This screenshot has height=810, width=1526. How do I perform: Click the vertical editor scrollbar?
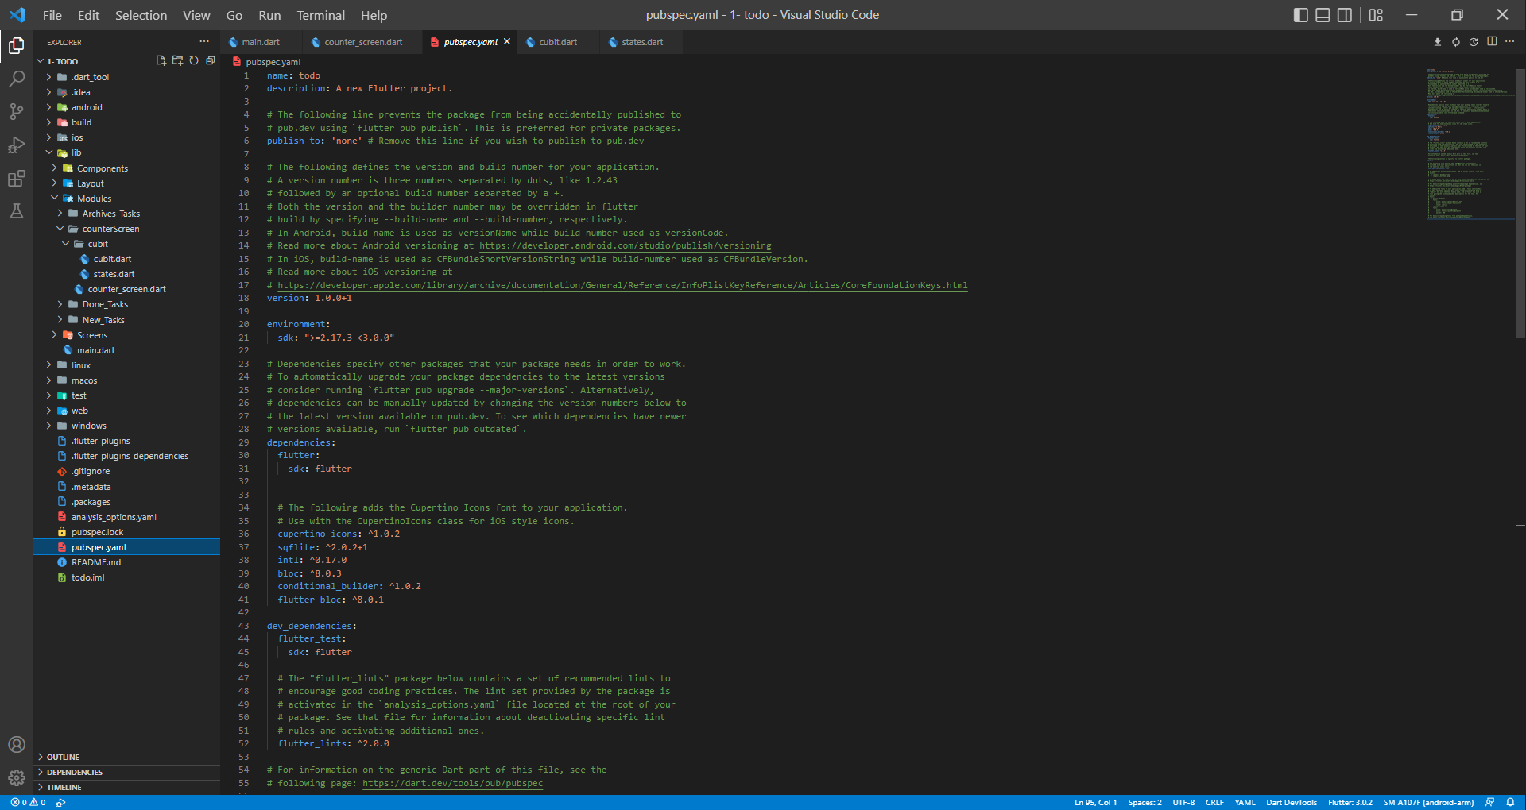pos(1520,203)
